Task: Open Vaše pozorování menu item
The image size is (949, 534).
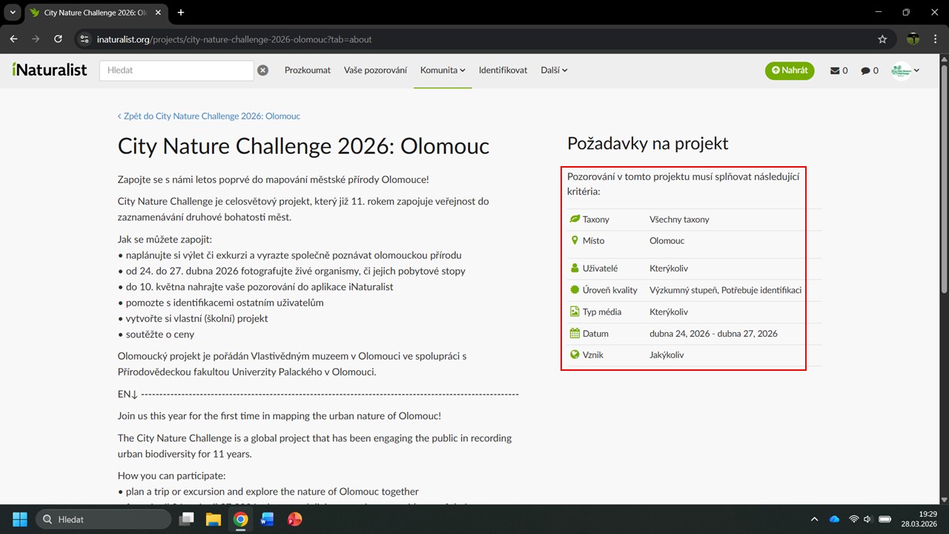Action: tap(375, 70)
